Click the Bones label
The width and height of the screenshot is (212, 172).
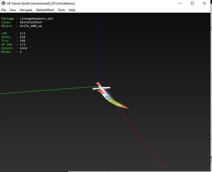click(x=6, y=52)
